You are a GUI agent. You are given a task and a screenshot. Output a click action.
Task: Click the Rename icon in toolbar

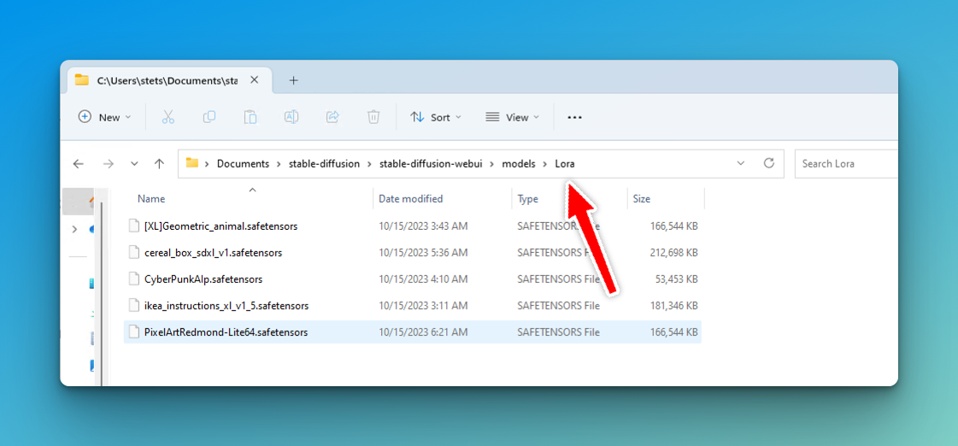[x=291, y=117]
